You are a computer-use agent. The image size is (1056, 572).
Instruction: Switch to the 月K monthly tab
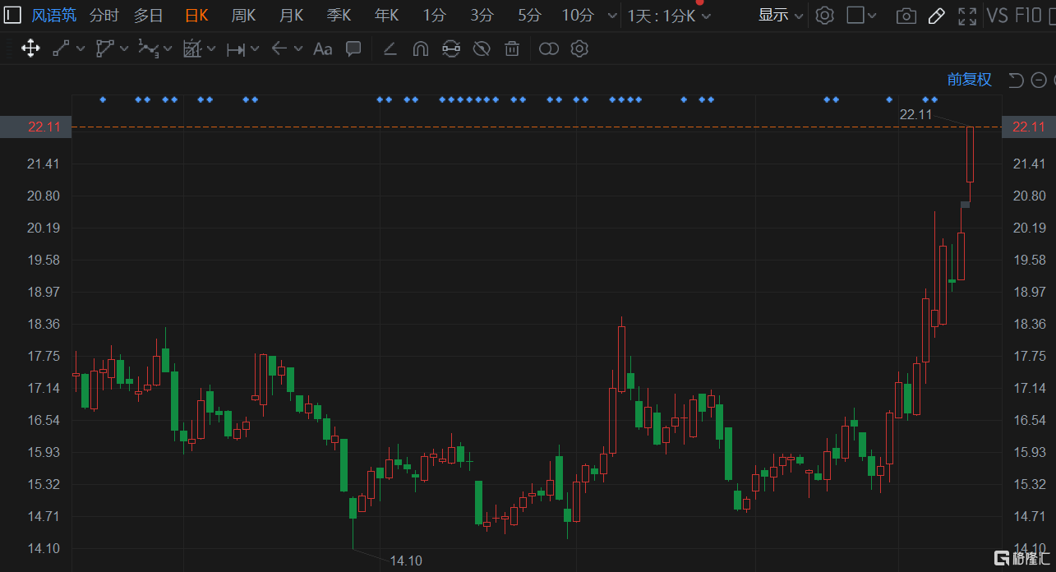(x=291, y=15)
